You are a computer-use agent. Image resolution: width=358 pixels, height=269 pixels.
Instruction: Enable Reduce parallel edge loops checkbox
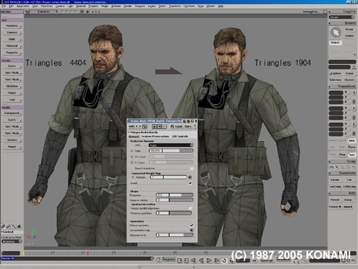[x=190, y=208]
